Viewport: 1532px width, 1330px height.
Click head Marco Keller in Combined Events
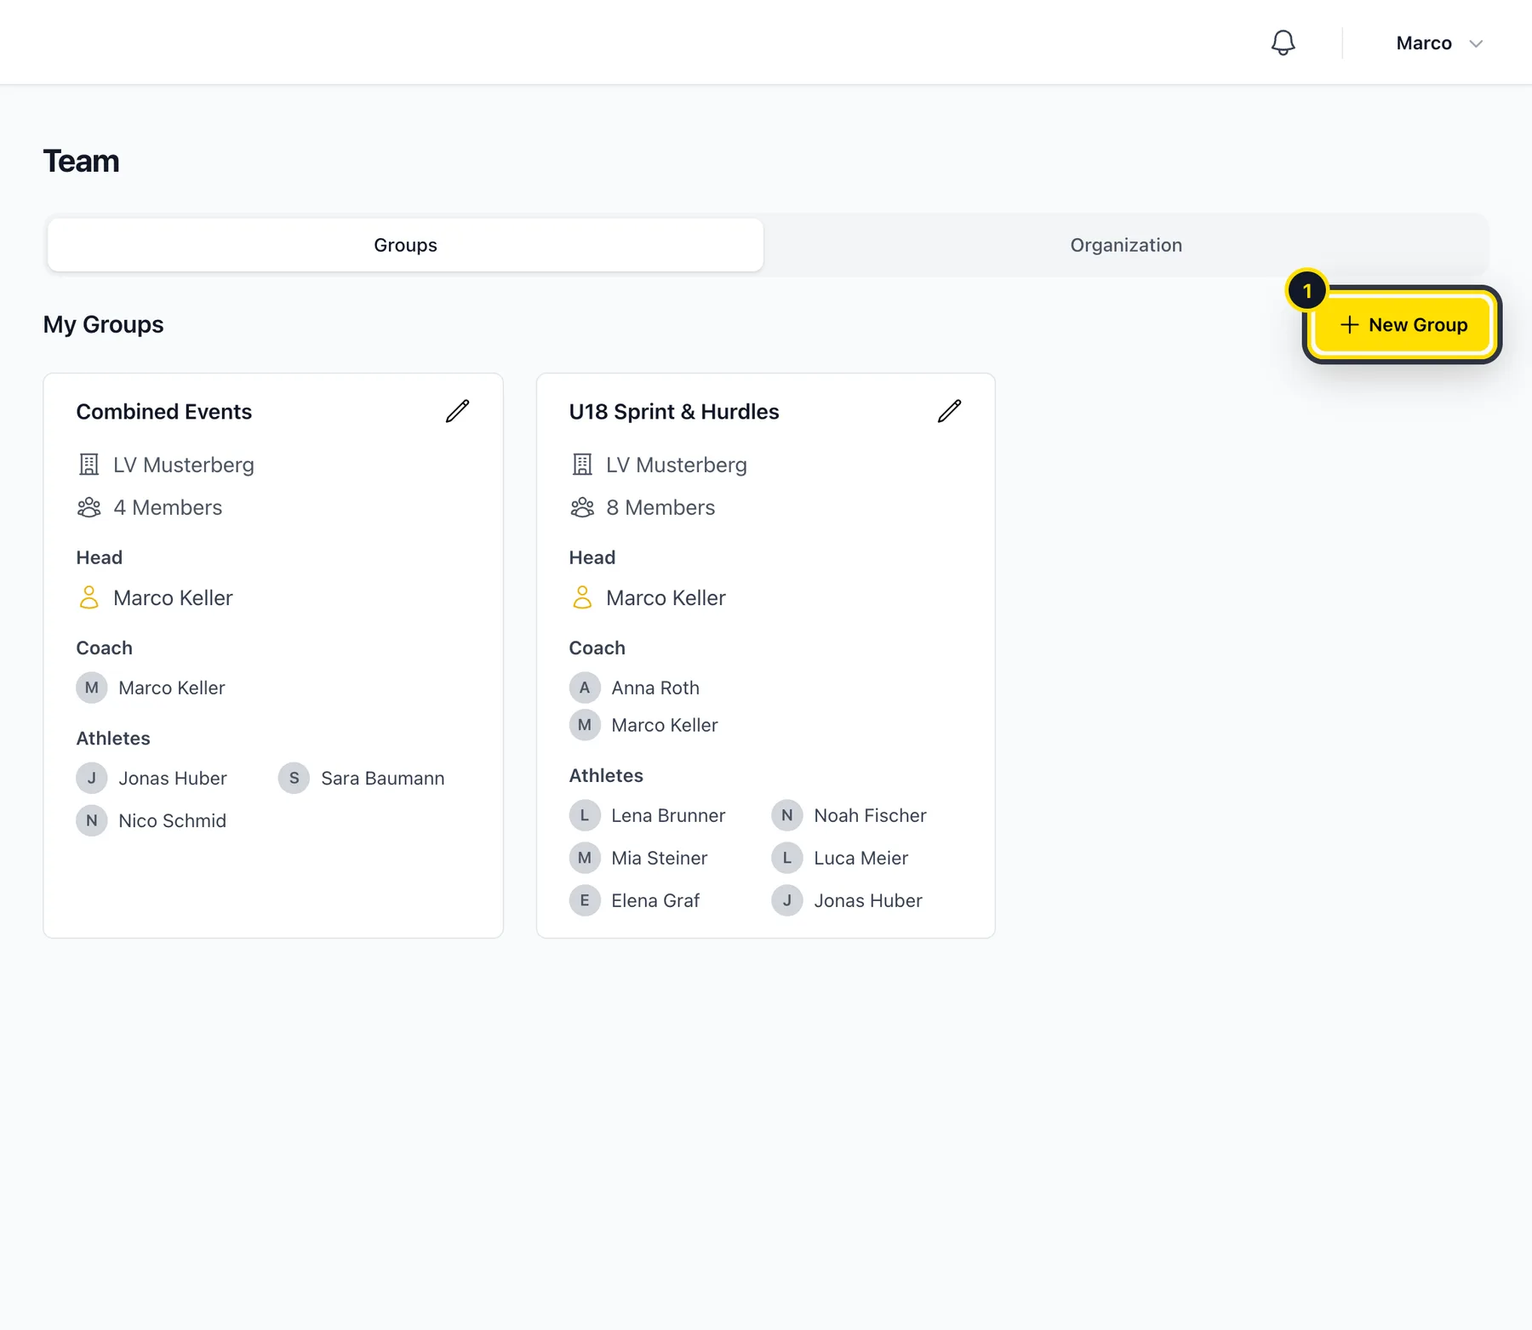(x=173, y=597)
